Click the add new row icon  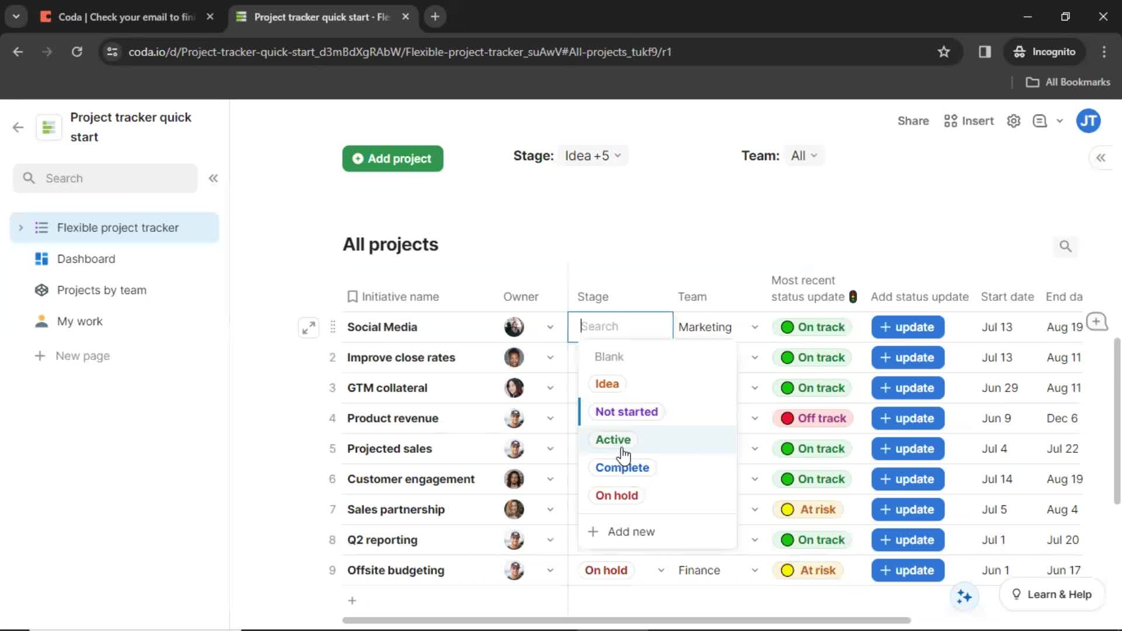(x=351, y=600)
